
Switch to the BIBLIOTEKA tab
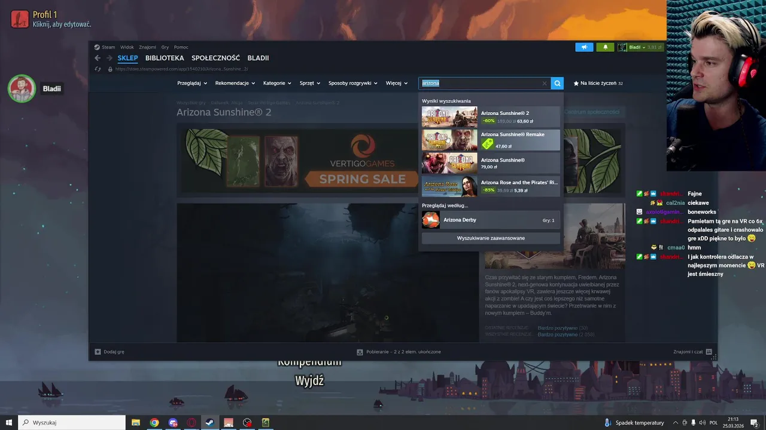tap(165, 58)
